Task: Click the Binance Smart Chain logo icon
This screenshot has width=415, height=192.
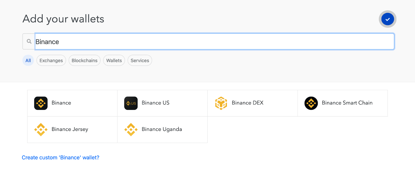Action: click(311, 103)
